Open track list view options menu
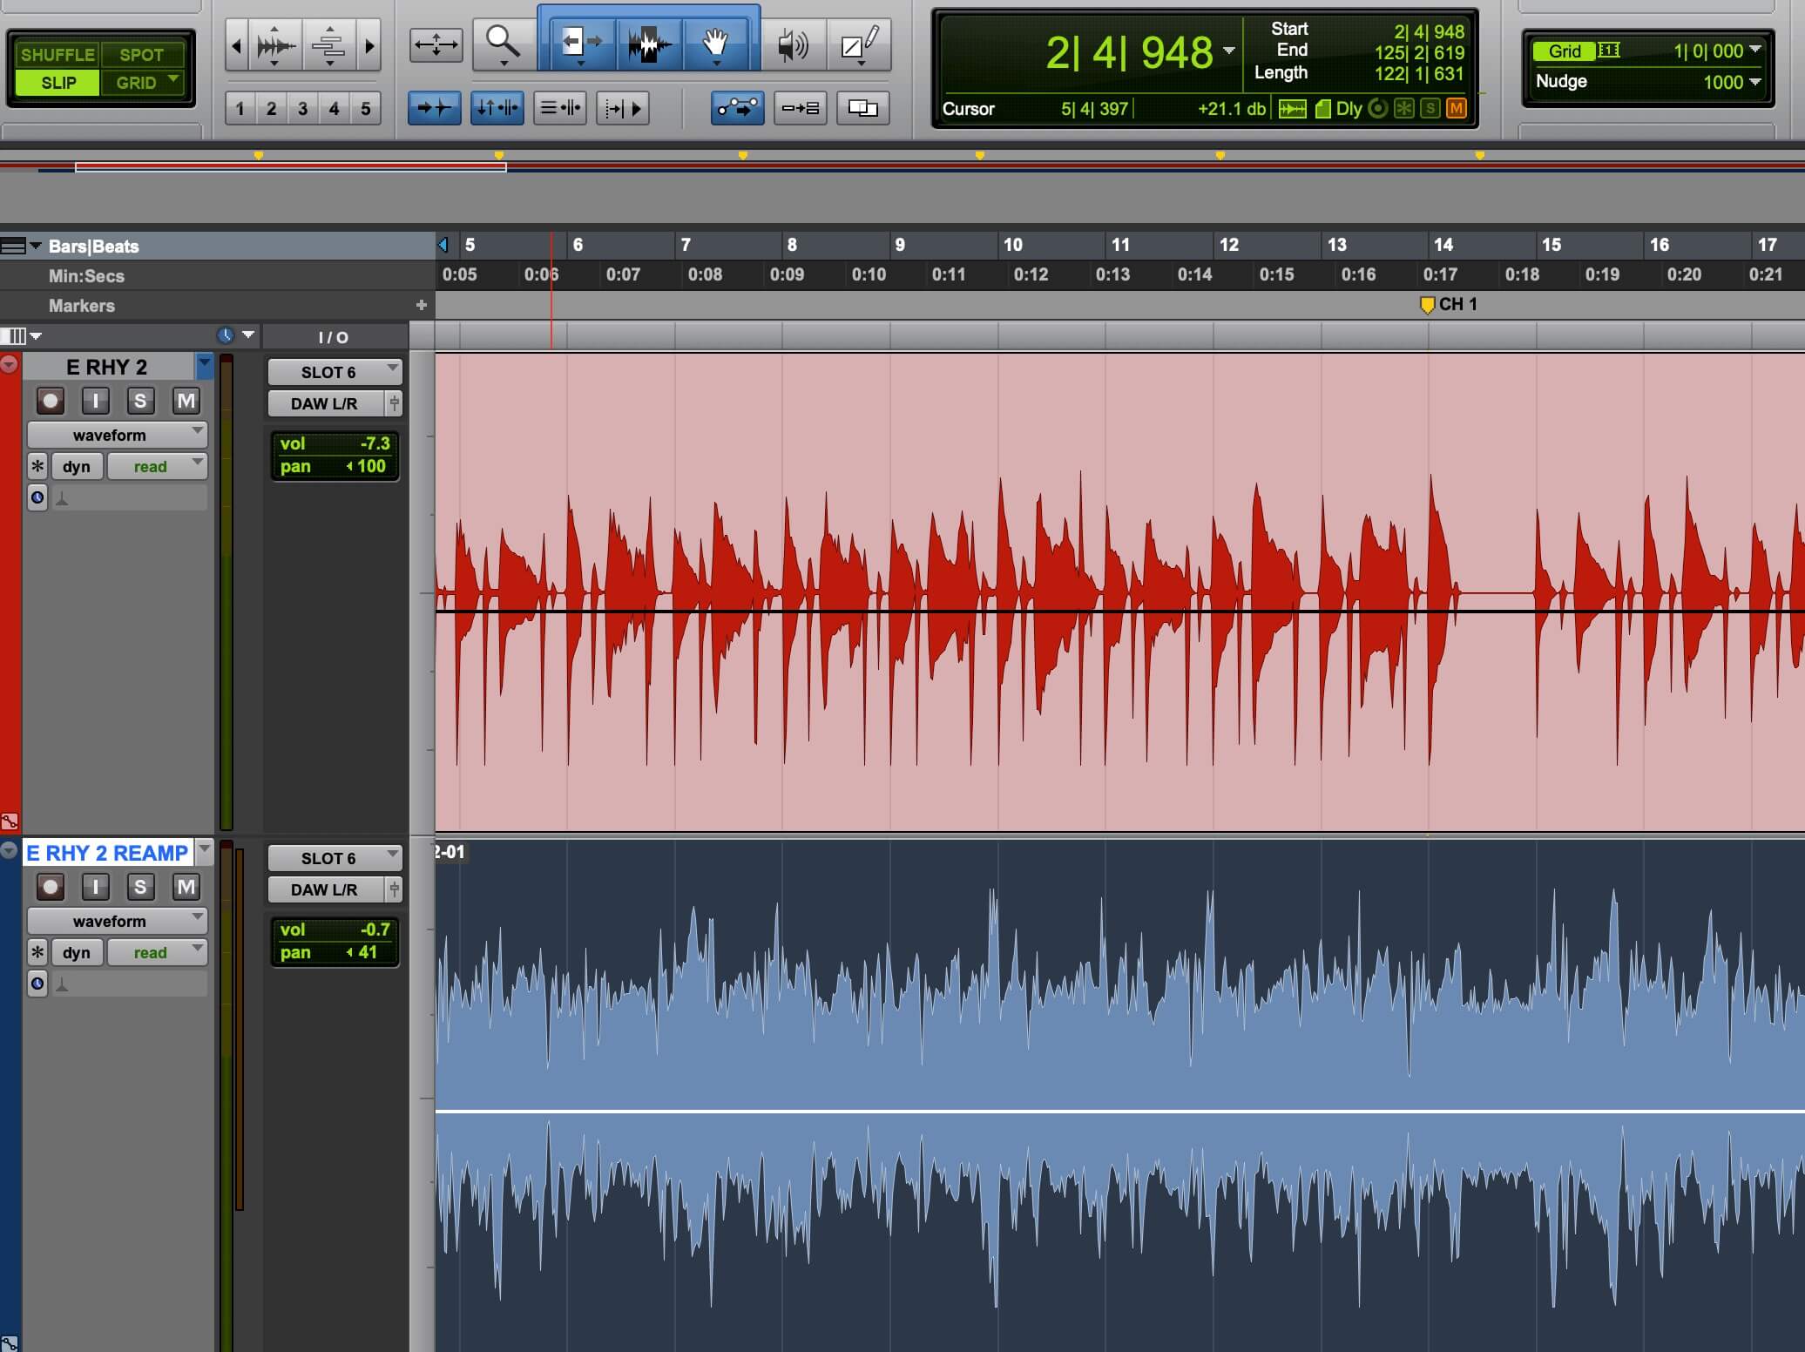The height and width of the screenshot is (1352, 1805). pos(21,336)
